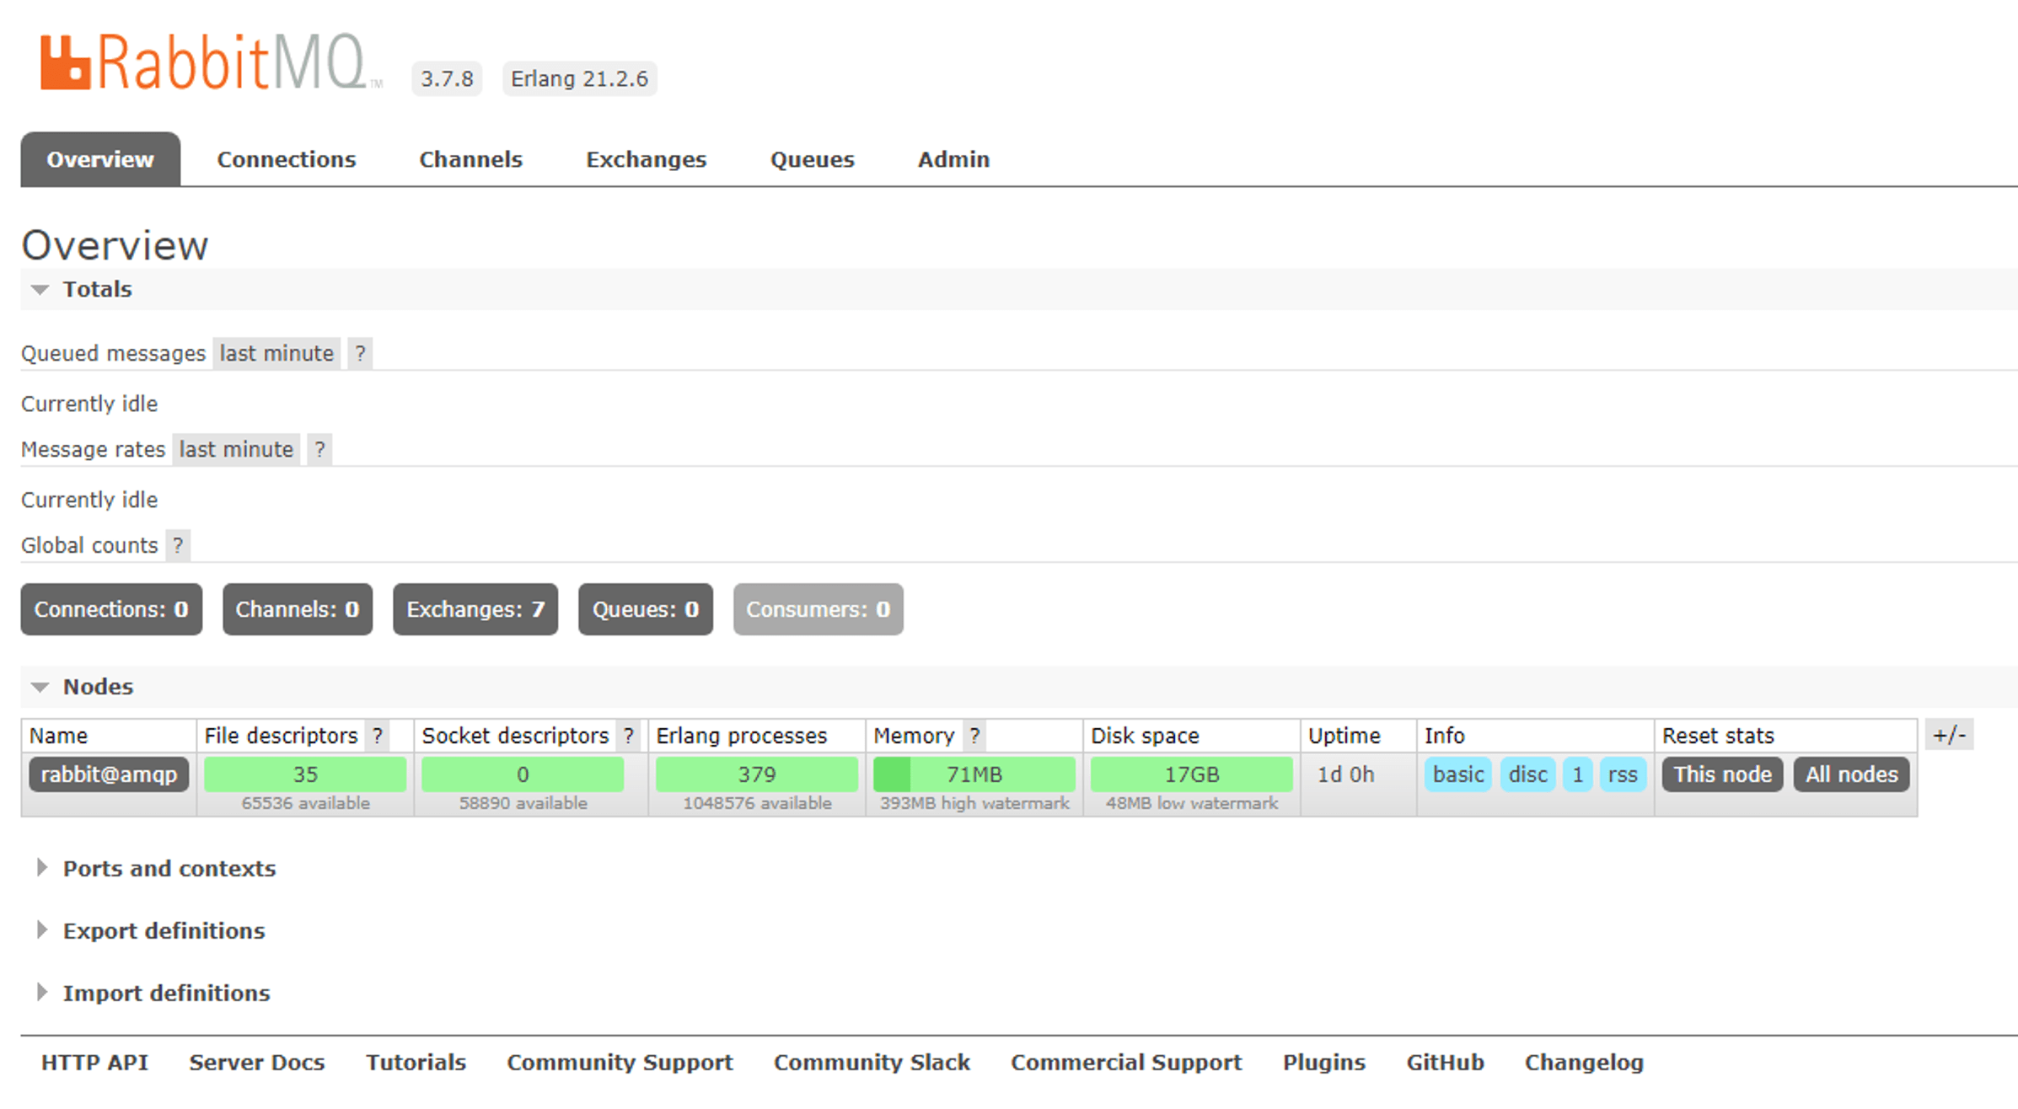The image size is (2018, 1109).
Task: Open Socket descriptors help question mark
Action: [x=628, y=736]
